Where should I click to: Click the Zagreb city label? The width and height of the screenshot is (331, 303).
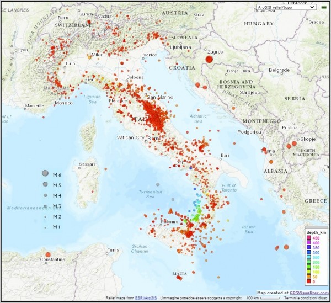click(x=215, y=52)
